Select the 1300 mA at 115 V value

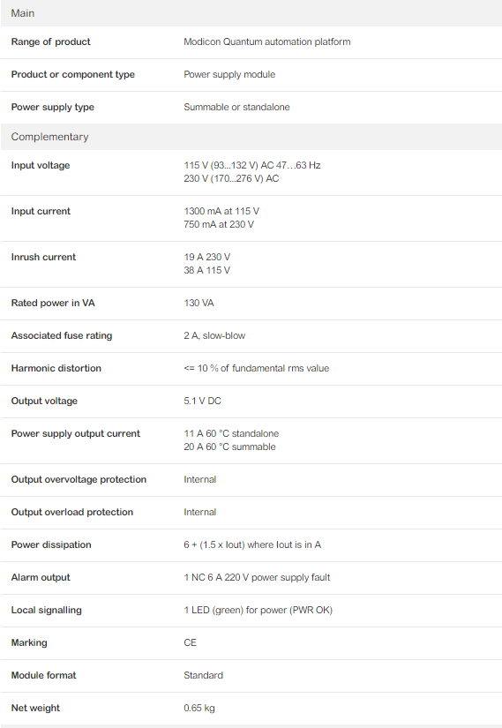(221, 211)
